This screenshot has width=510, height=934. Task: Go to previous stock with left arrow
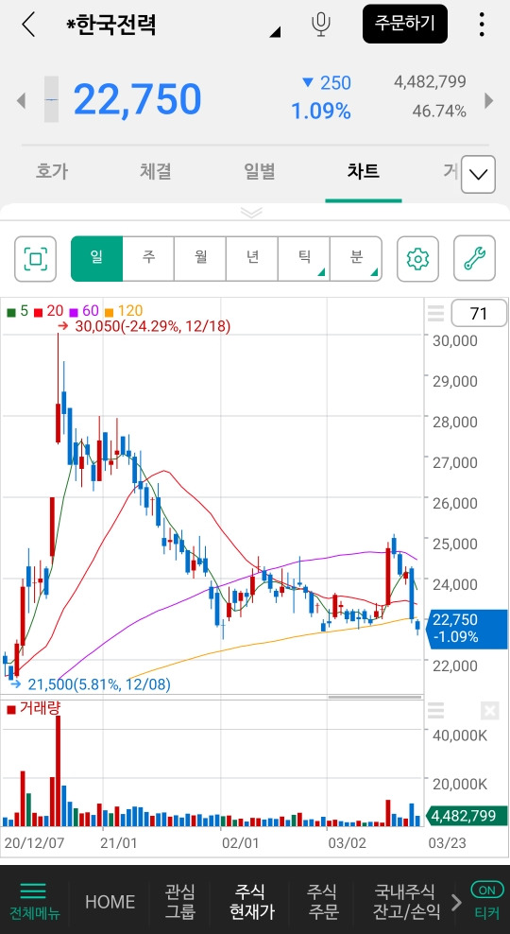pos(21,100)
